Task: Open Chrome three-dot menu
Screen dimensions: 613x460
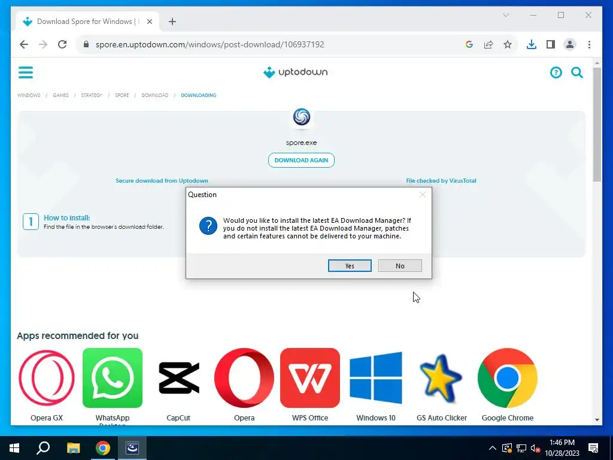Action: click(589, 44)
